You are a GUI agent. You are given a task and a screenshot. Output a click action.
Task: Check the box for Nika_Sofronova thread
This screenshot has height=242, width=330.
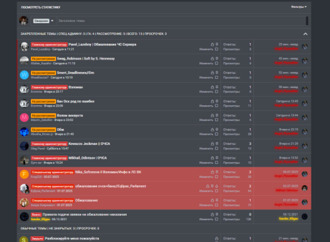[216, 177]
